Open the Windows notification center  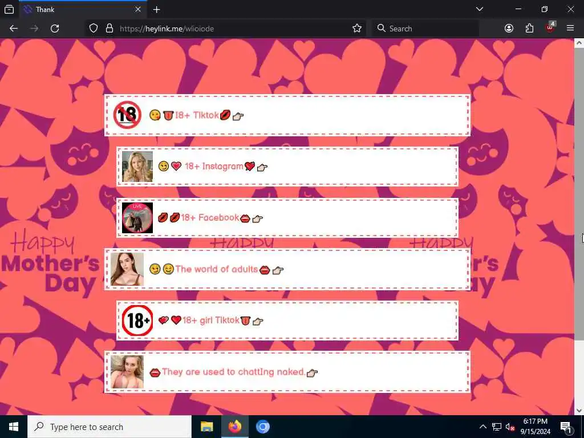[566, 427]
